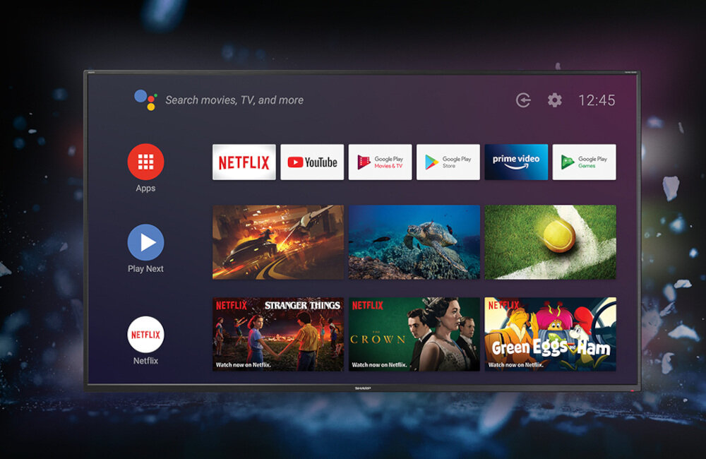The image size is (706, 459).
Task: Click the Search movies, TV, and more field
Action: [x=233, y=100]
